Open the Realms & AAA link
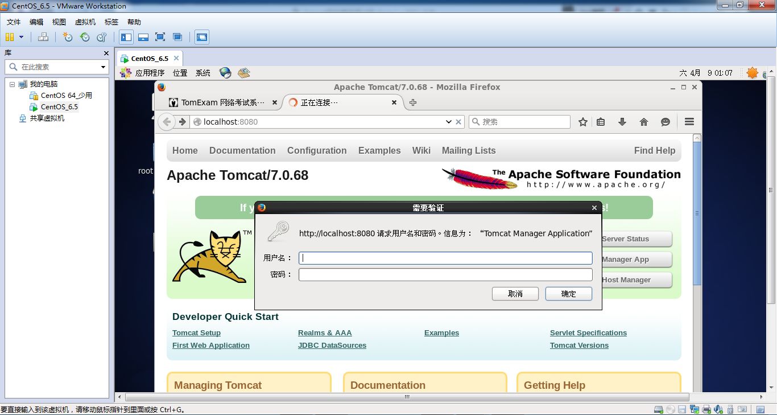Viewport: 777px width, 415px height. point(325,333)
